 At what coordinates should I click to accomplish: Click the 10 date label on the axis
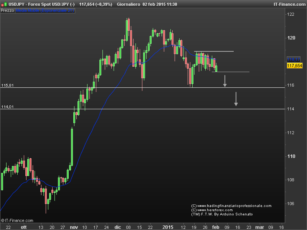(84, 227)
